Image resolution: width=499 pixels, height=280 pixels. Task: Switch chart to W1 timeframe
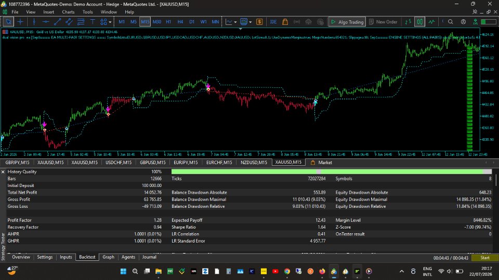click(203, 22)
